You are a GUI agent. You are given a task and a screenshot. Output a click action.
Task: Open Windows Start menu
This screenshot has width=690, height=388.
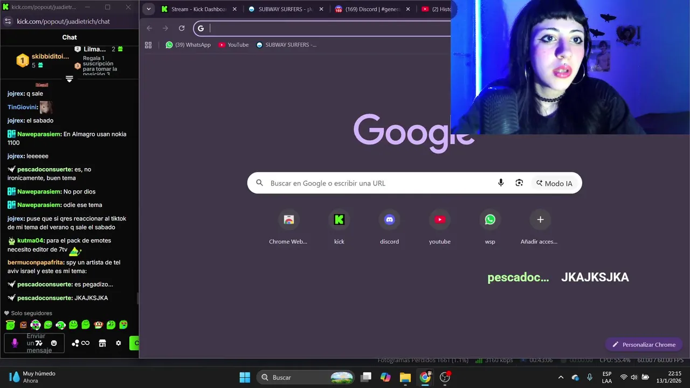pyautogui.click(x=245, y=377)
